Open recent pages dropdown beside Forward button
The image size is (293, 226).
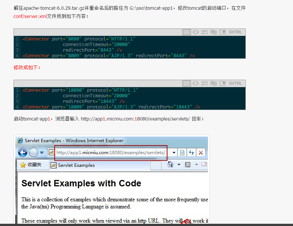coord(42,153)
